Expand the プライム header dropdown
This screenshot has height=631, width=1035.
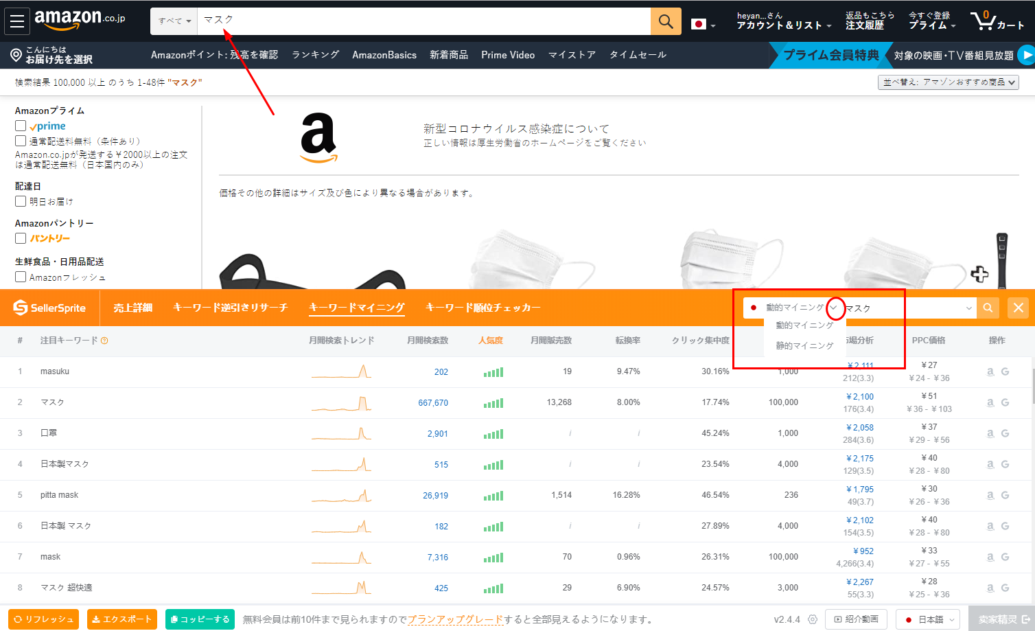[x=932, y=21]
